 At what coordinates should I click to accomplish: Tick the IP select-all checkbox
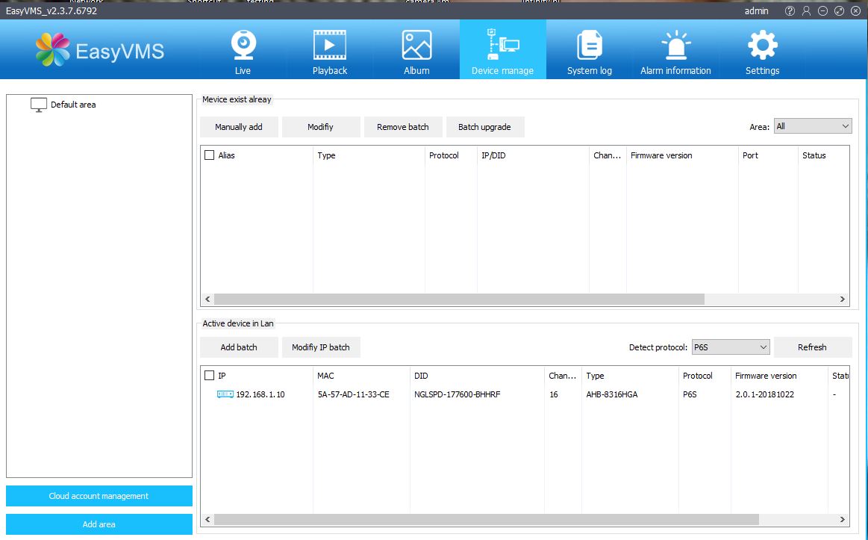tap(210, 376)
